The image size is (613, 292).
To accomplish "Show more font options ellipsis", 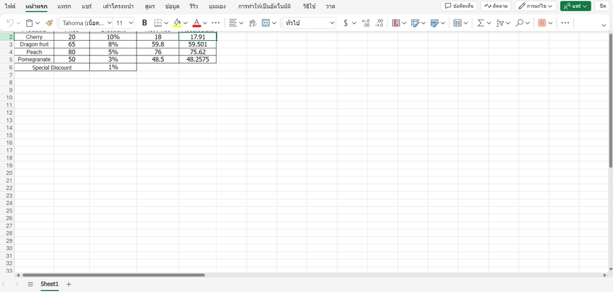I will click(x=215, y=23).
